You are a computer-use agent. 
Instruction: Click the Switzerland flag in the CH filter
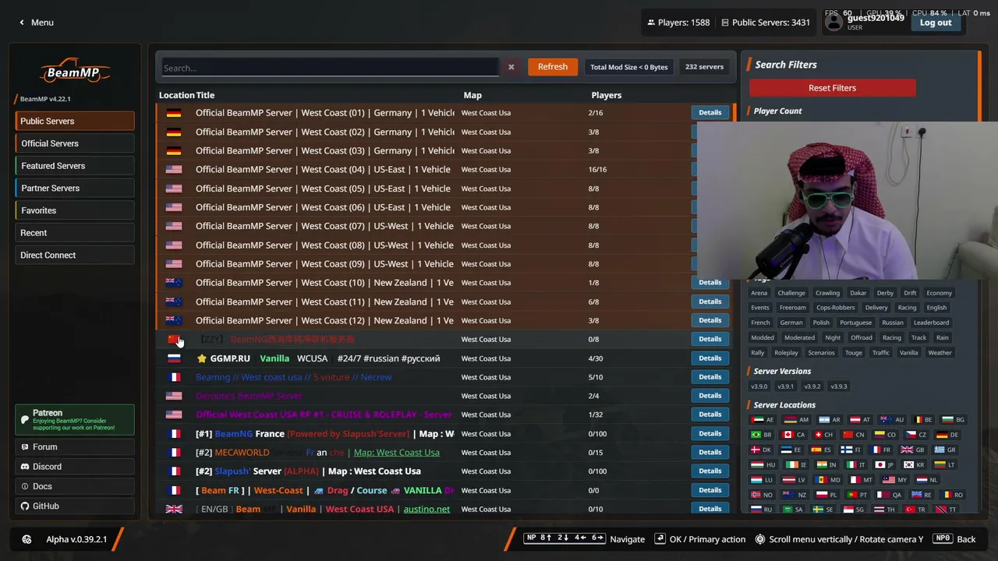[818, 435]
